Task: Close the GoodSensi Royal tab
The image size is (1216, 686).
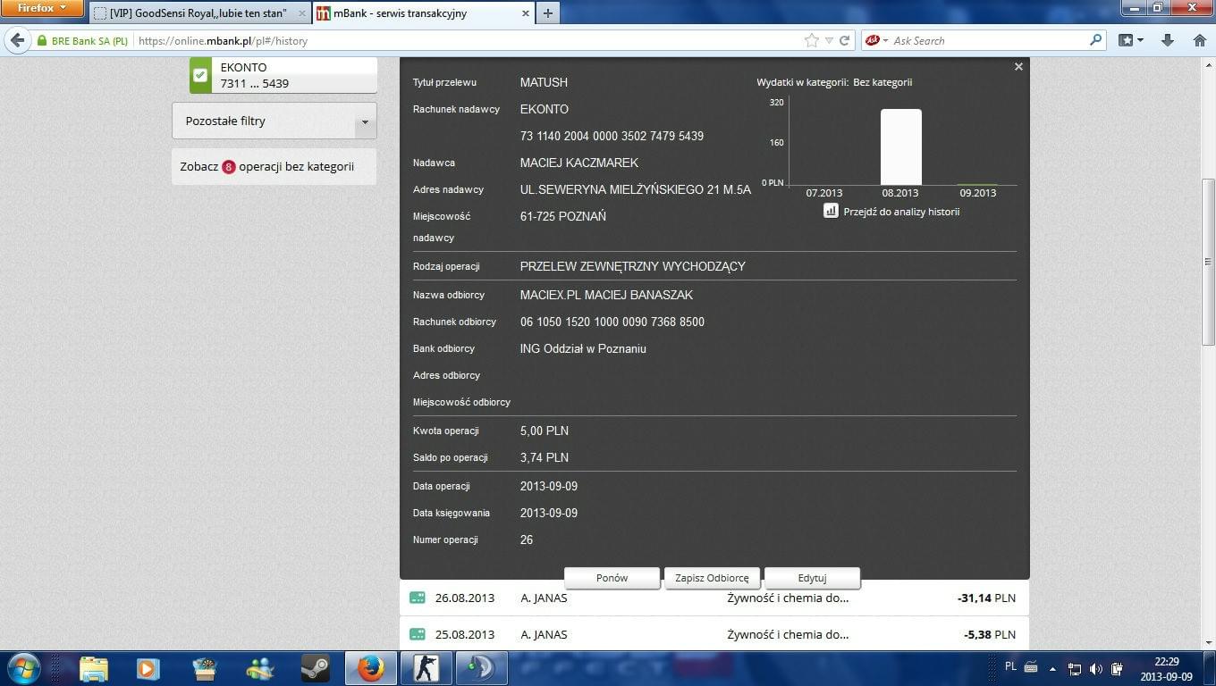Action: [302, 13]
